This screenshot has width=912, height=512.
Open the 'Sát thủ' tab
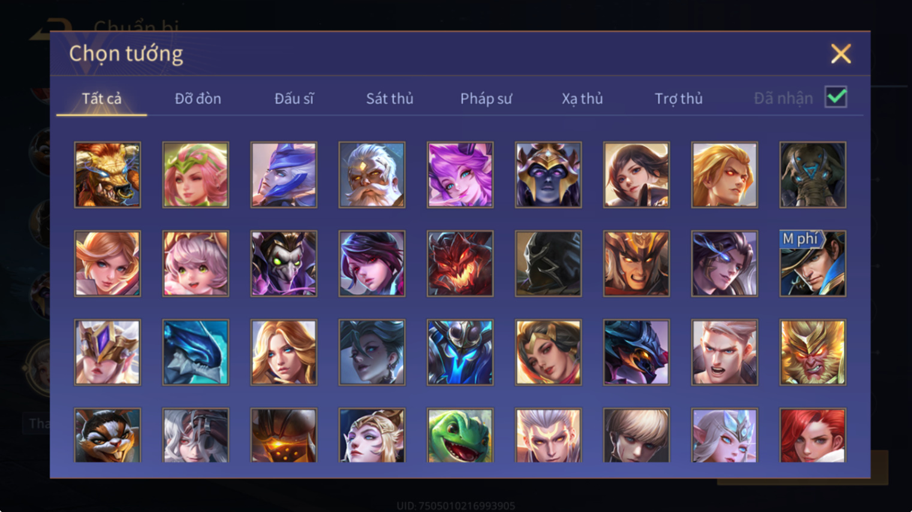pos(390,98)
